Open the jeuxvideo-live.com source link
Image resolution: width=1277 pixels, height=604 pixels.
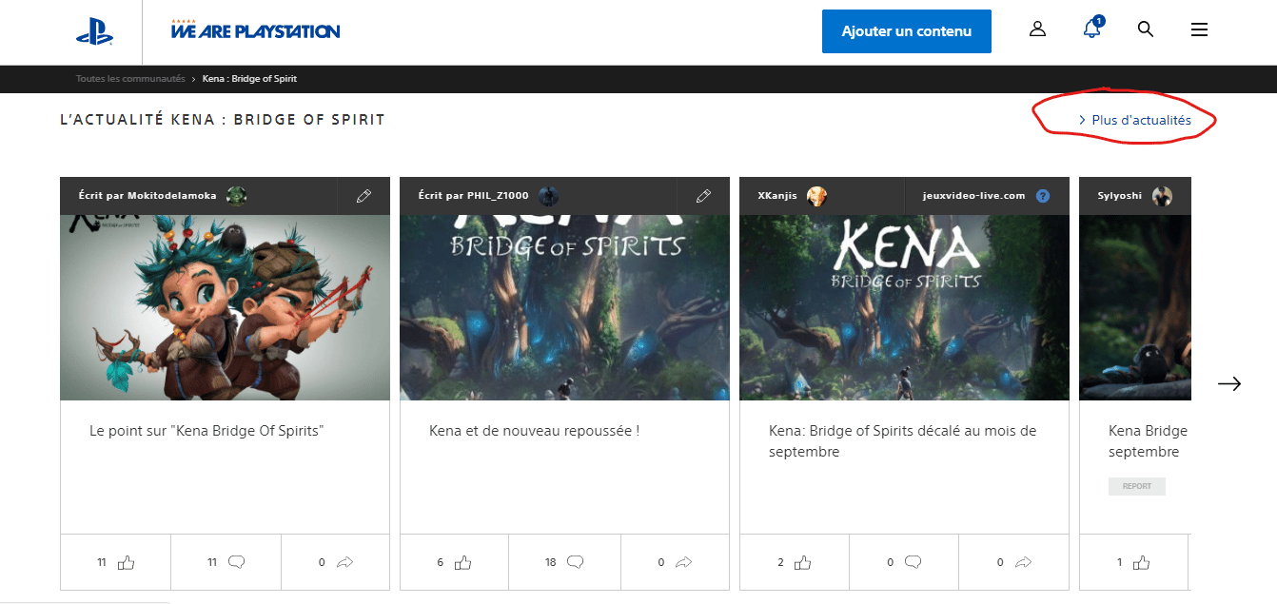tap(973, 196)
